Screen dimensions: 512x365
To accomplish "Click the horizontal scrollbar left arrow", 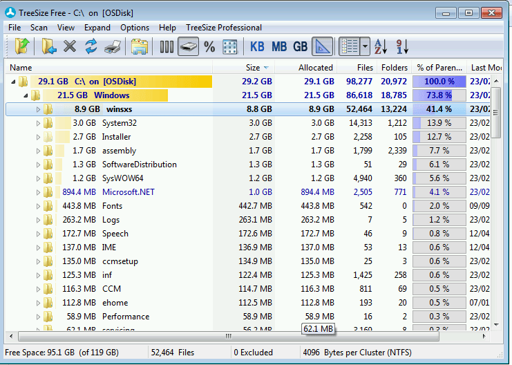I will [x=11, y=336].
